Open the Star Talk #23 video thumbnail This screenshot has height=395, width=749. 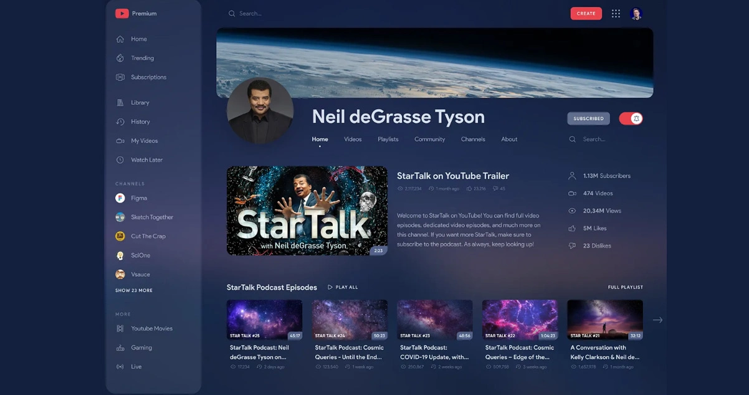435,320
